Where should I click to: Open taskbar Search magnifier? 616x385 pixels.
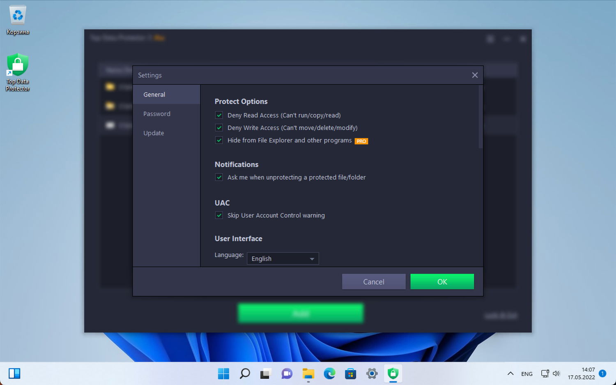(x=245, y=373)
